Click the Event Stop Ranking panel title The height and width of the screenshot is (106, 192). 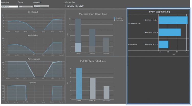coord(159,12)
